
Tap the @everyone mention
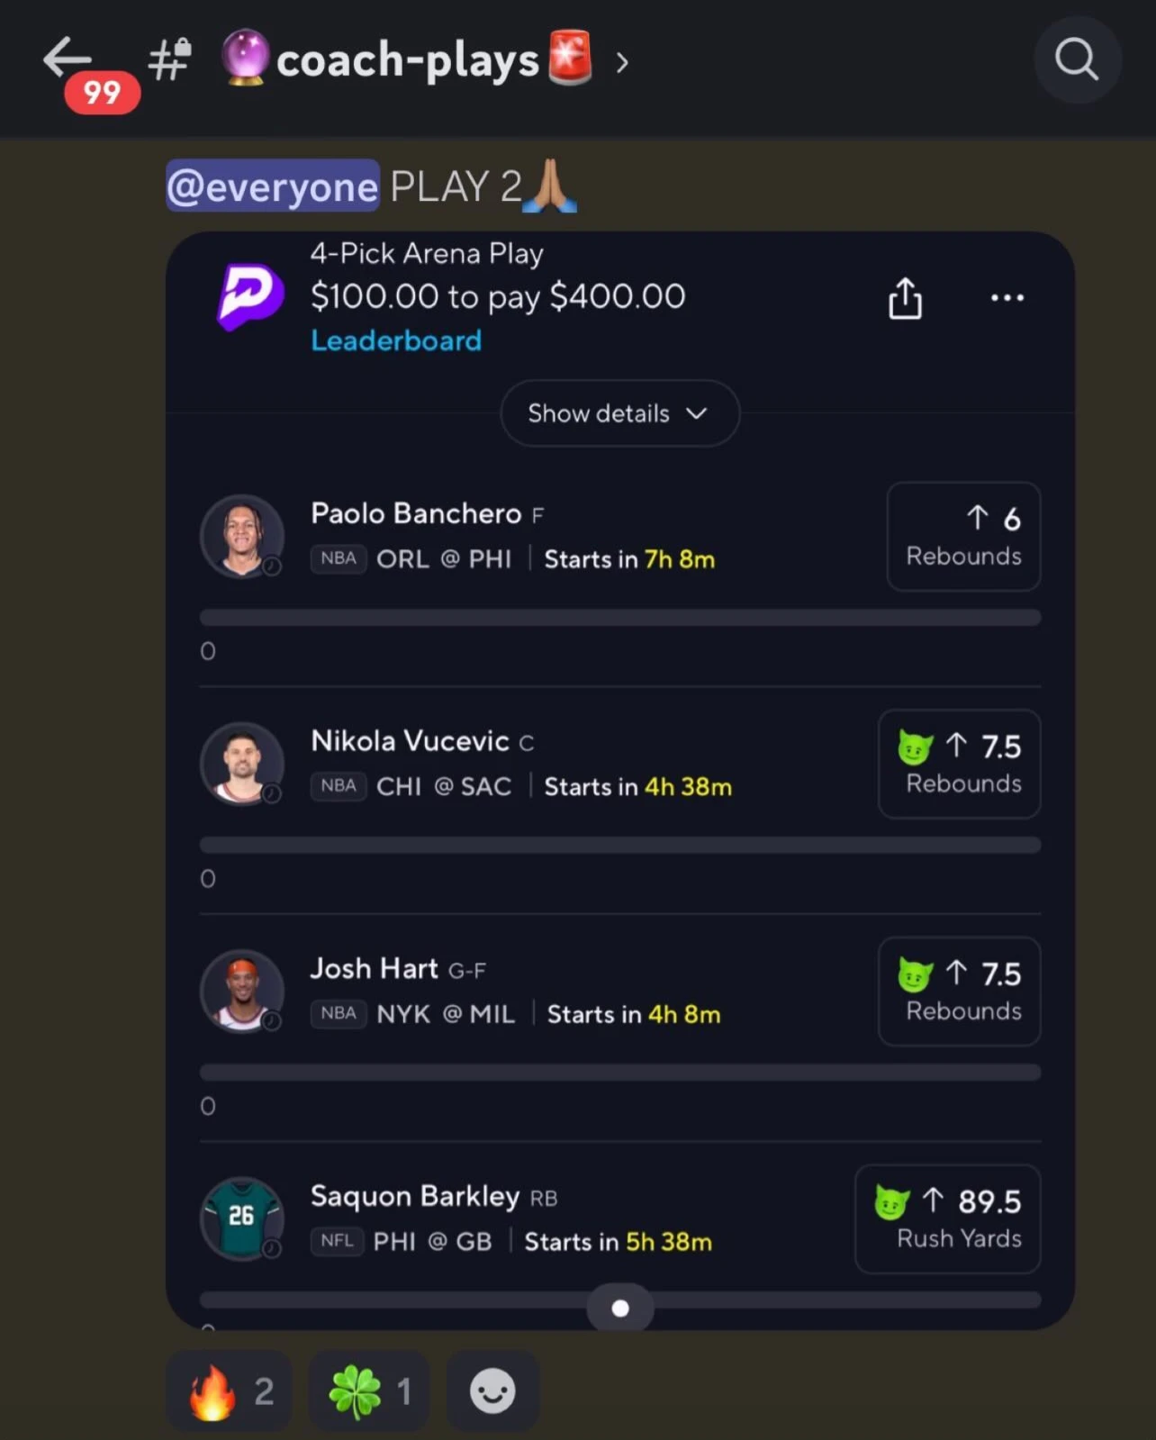(273, 186)
